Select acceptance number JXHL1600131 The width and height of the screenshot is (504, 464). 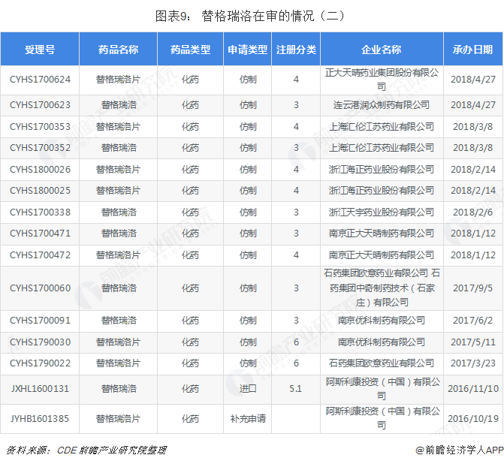40,389
